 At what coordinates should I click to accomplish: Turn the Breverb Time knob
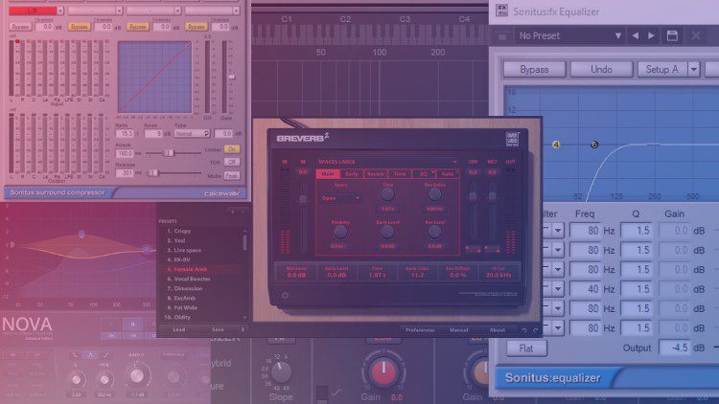tap(387, 194)
